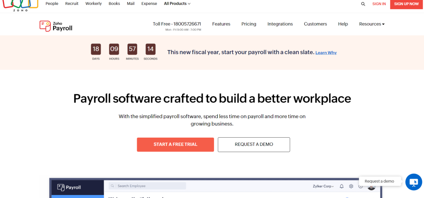Open the Zylker Corp organization dropdown
Viewport: 424px width, 198px height.
[323, 186]
